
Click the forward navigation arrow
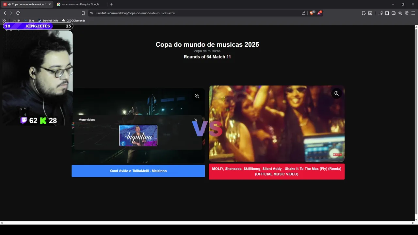coord(11,13)
